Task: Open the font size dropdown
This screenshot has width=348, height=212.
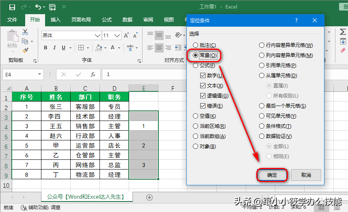Action: coord(117,36)
